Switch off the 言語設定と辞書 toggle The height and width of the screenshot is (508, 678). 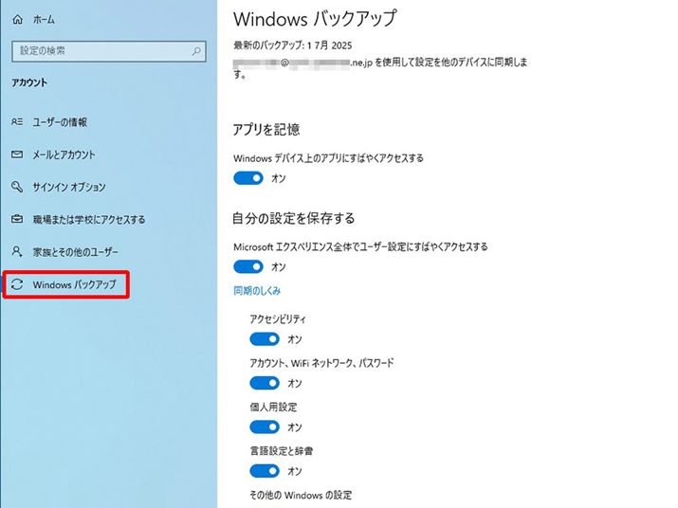pos(265,471)
